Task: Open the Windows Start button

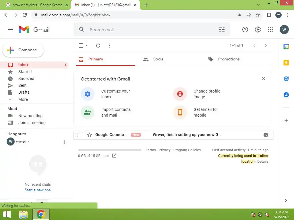Action: [7, 214]
